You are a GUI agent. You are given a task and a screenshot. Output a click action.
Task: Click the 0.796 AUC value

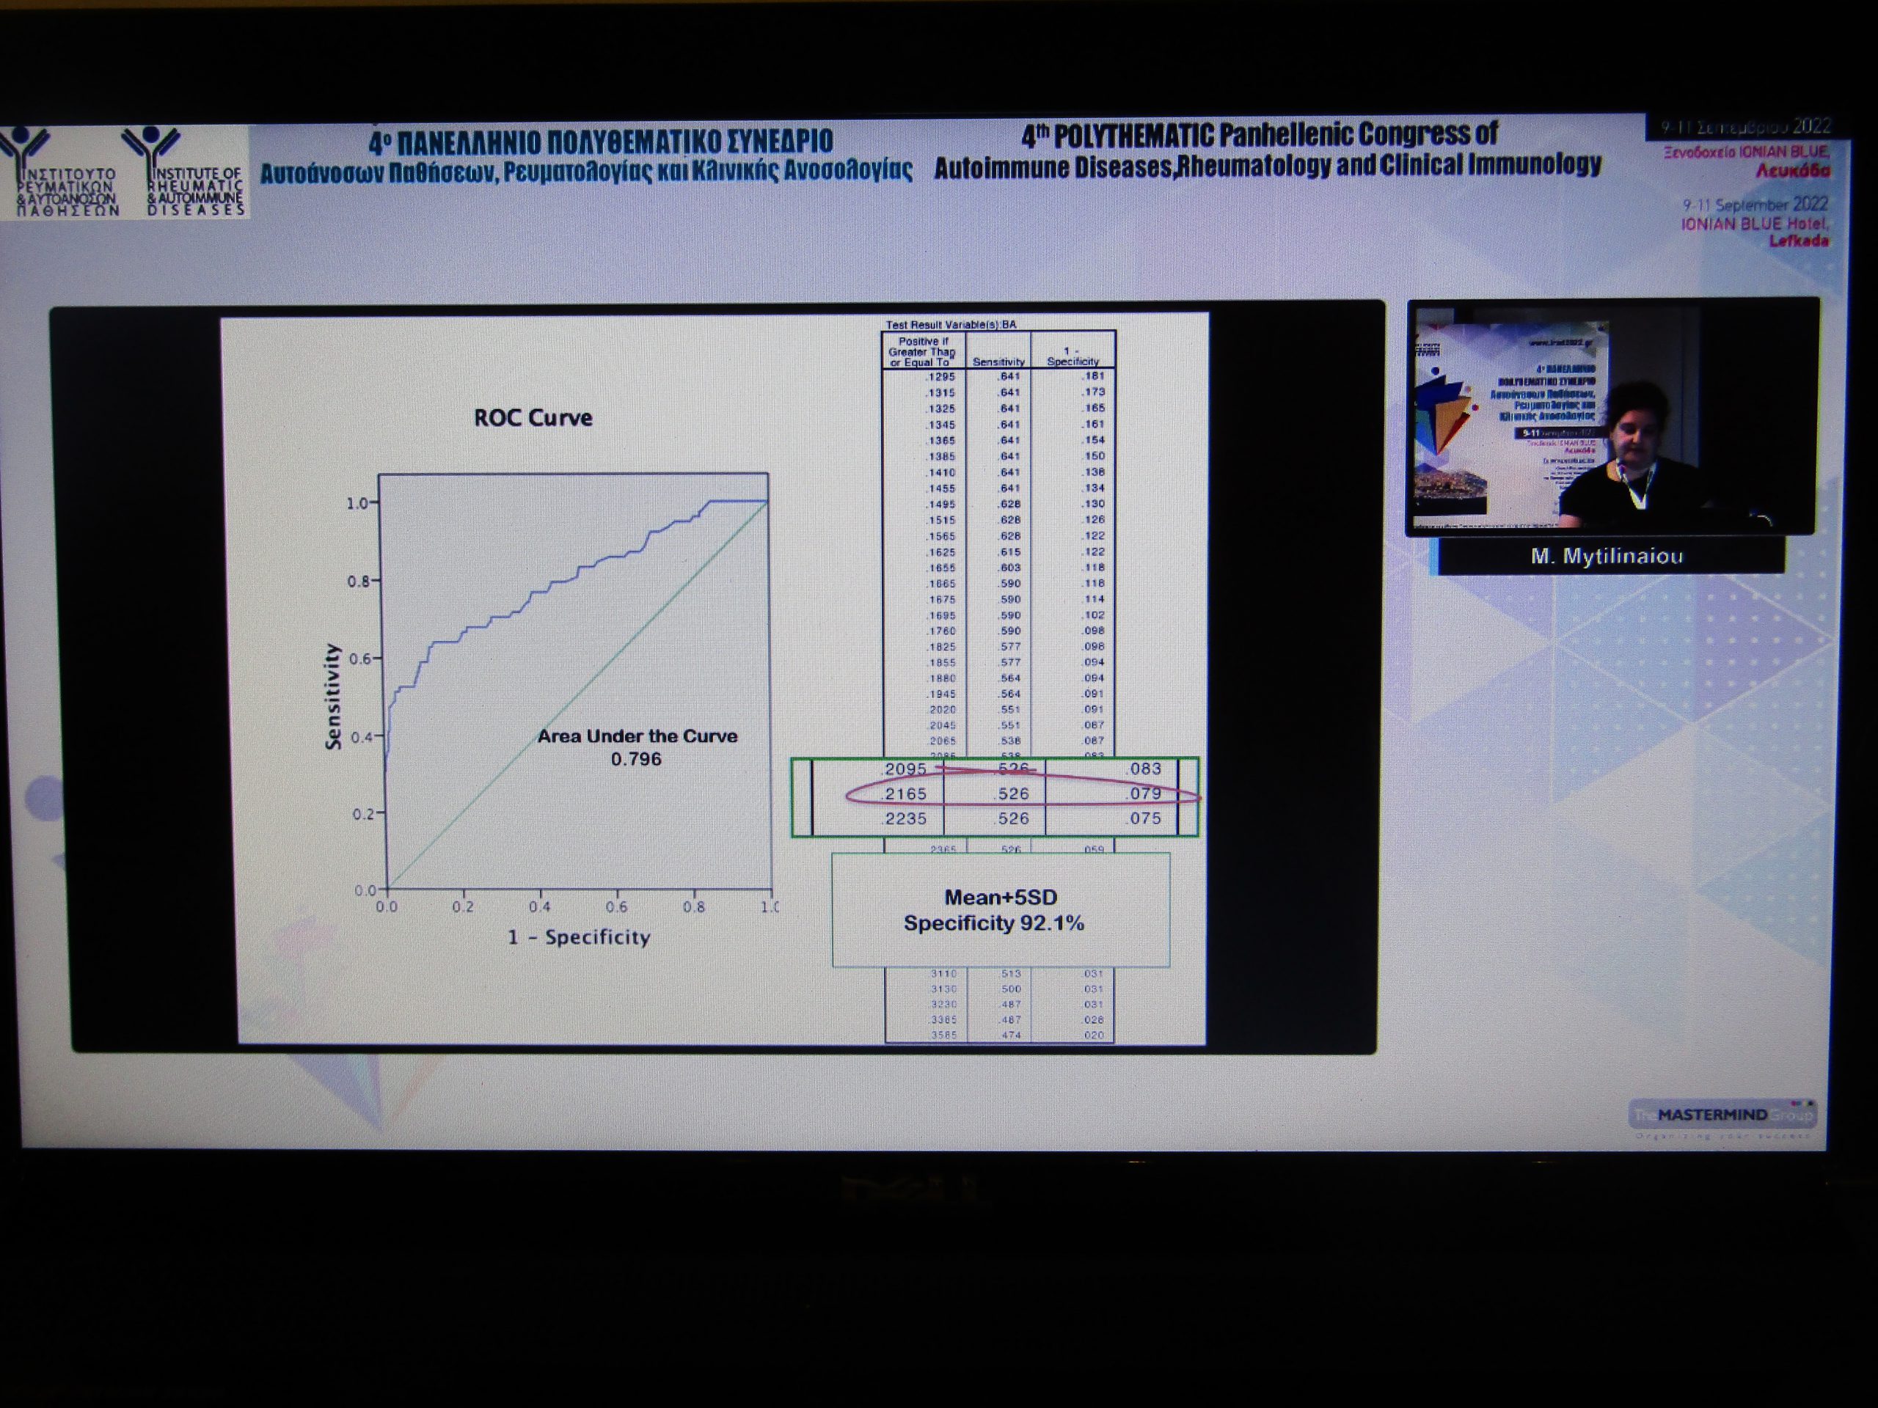click(636, 759)
